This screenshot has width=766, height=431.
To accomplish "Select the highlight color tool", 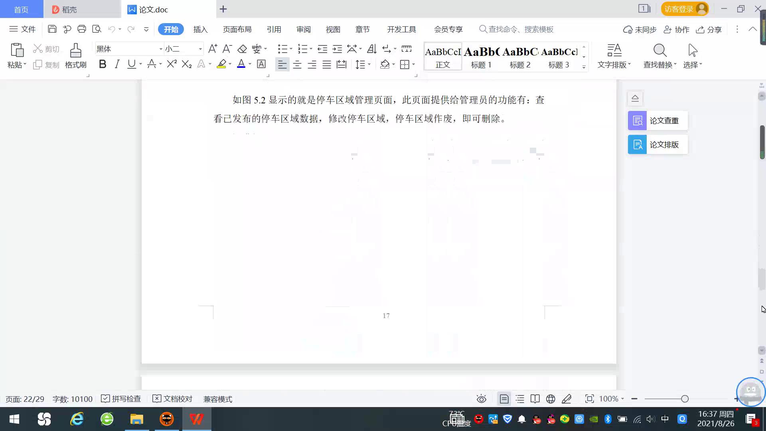I will pos(222,64).
